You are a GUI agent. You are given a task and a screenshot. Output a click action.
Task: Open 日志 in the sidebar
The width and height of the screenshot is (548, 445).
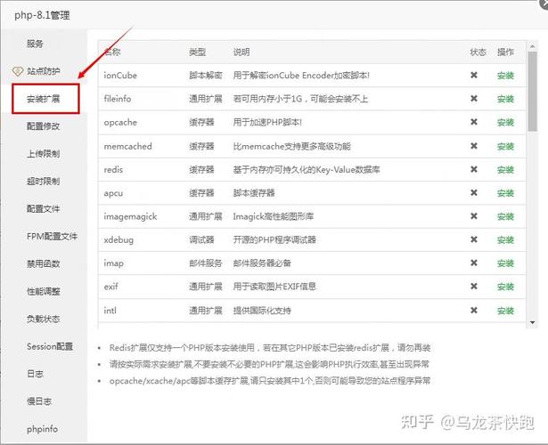(35, 374)
